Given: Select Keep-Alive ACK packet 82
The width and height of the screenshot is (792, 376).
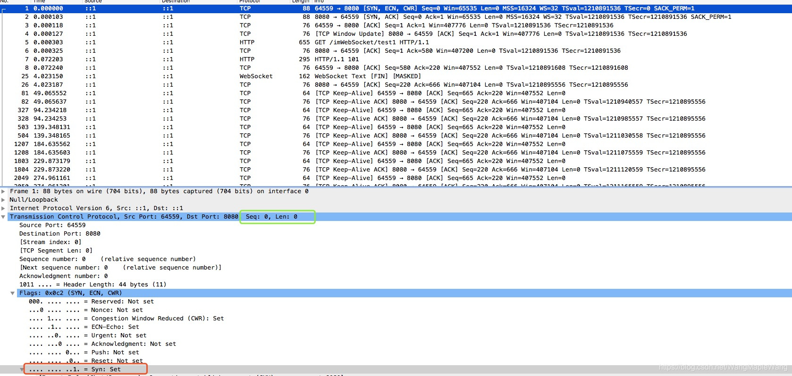Looking at the screenshot, I should tap(396, 102).
